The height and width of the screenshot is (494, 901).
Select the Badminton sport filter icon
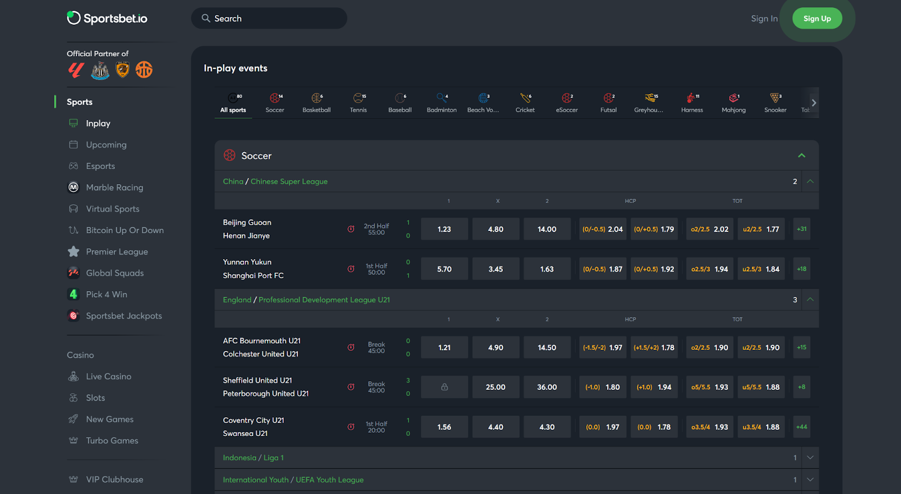(442, 98)
